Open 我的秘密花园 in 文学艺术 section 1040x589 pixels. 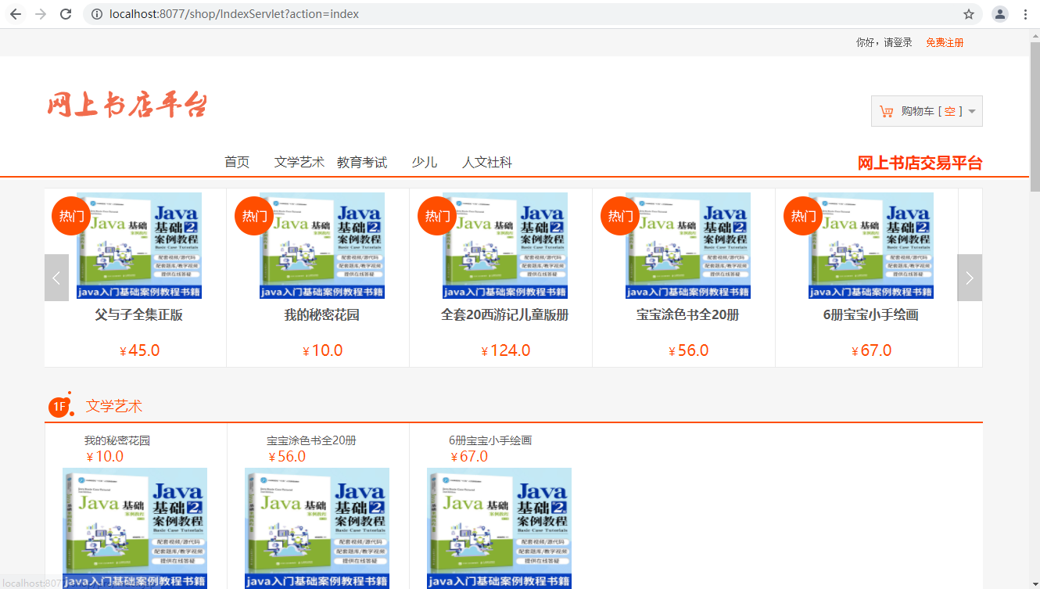[x=117, y=440]
